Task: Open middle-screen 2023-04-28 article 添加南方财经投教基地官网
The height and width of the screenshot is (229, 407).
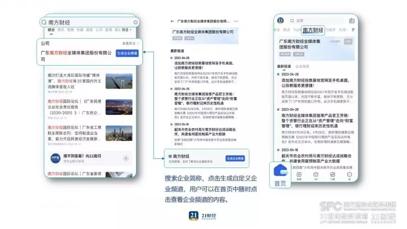Action: point(204,65)
